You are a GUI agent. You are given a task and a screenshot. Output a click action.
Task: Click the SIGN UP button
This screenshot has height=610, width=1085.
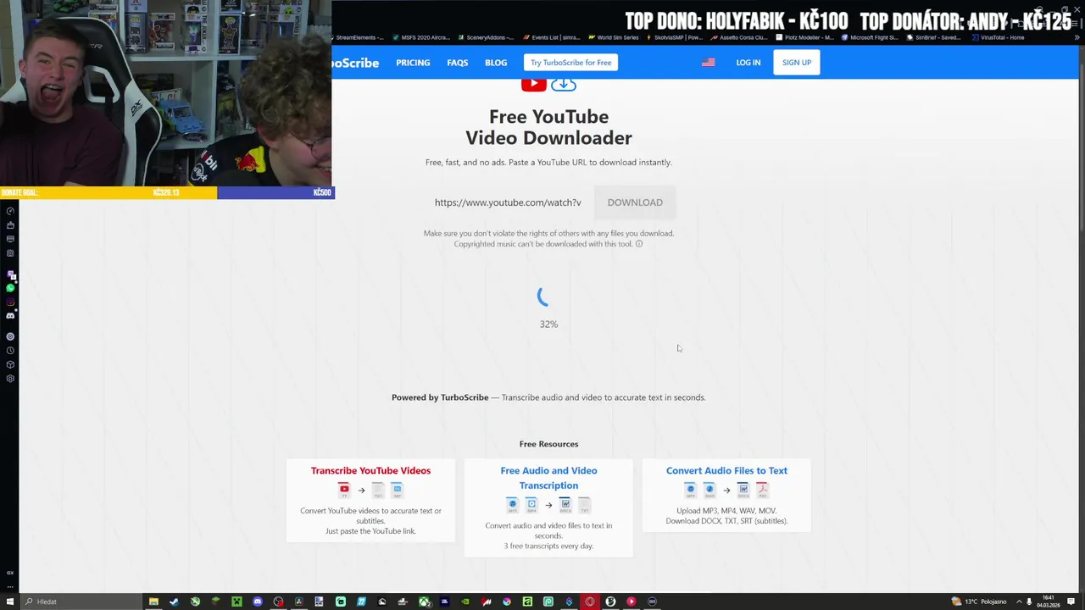pyautogui.click(x=797, y=63)
